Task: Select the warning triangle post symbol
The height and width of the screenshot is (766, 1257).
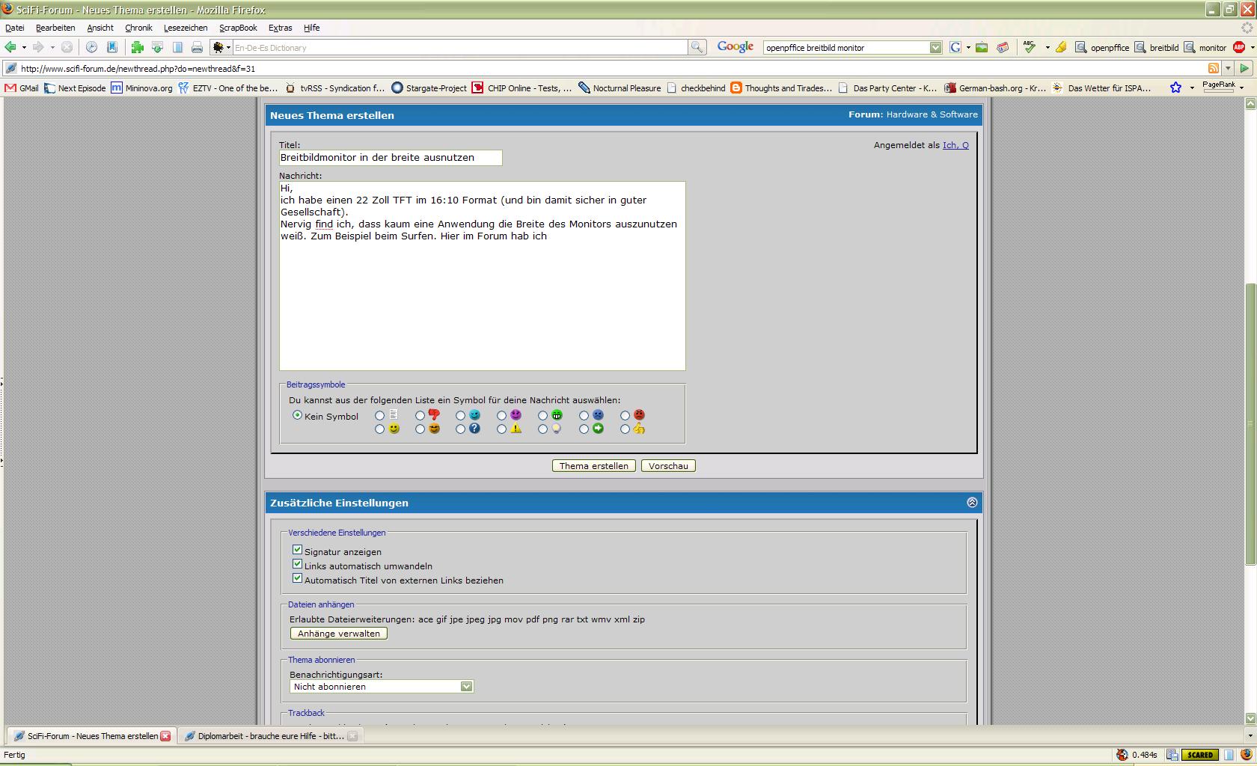Action: pyautogui.click(x=501, y=429)
